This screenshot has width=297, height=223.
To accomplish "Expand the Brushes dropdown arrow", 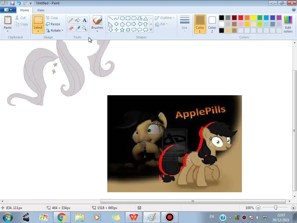I will point(97,31).
